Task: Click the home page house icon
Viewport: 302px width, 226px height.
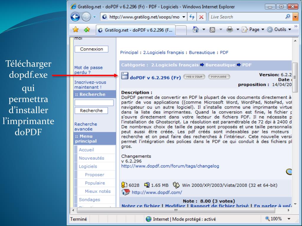Action: (126, 192)
